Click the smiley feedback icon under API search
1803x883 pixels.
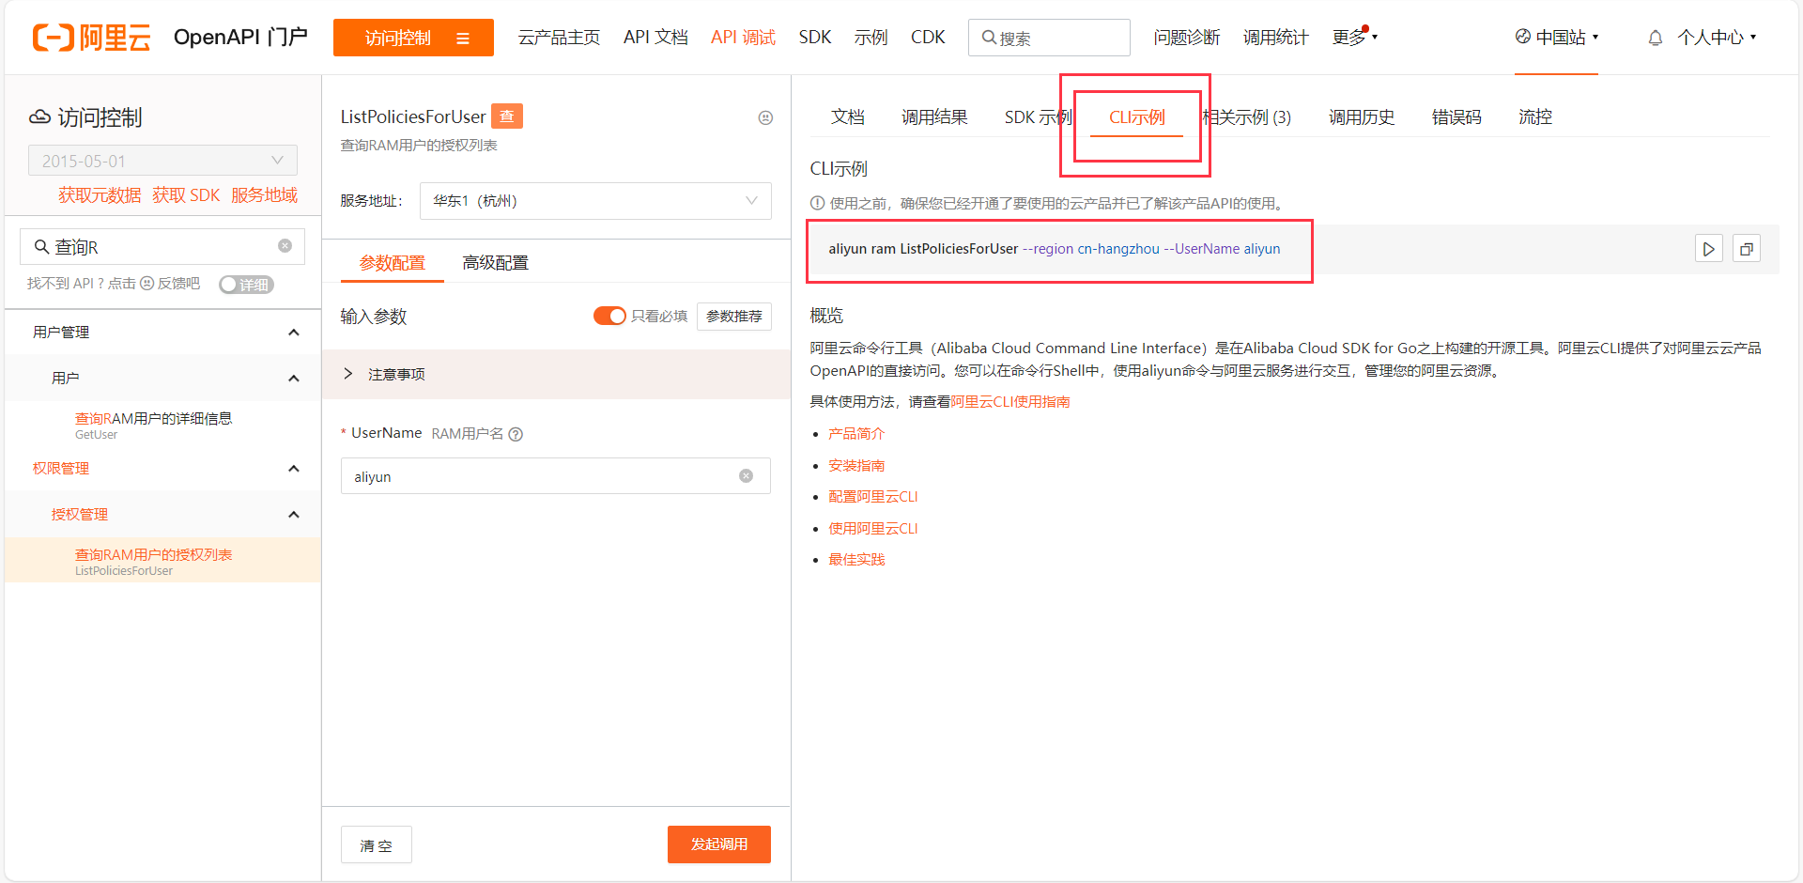[146, 284]
